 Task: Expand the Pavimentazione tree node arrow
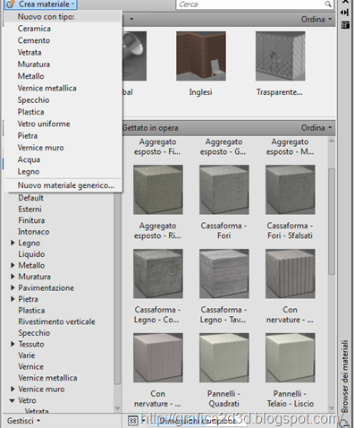[13, 288]
